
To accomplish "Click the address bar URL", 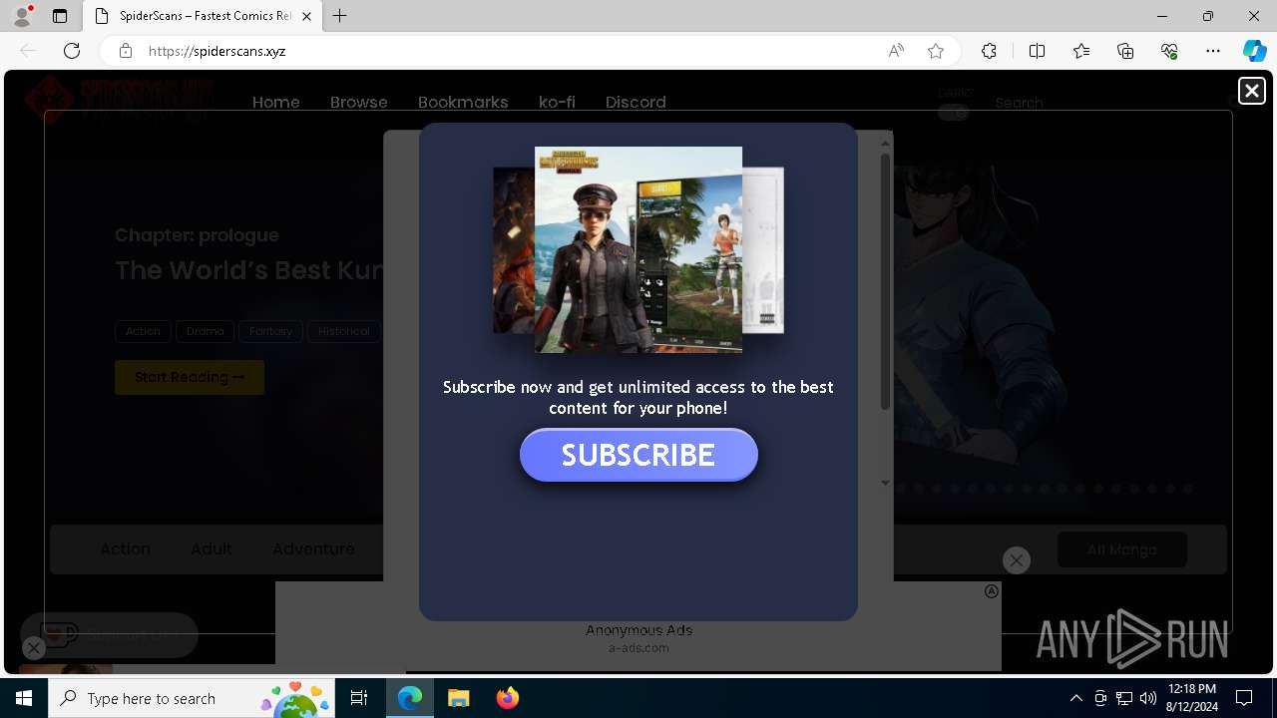I will 217,51.
